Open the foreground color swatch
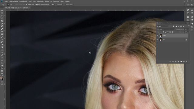The width and height of the screenshot is (194, 109). tap(1, 78)
